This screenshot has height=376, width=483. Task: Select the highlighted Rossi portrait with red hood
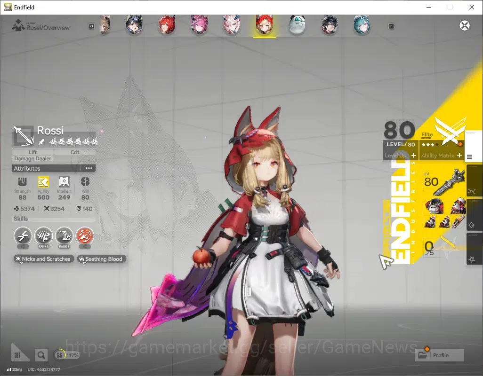(x=264, y=25)
